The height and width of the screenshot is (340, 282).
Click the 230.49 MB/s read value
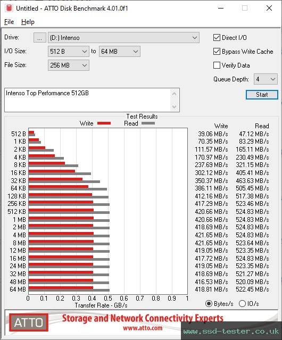tap(252, 157)
